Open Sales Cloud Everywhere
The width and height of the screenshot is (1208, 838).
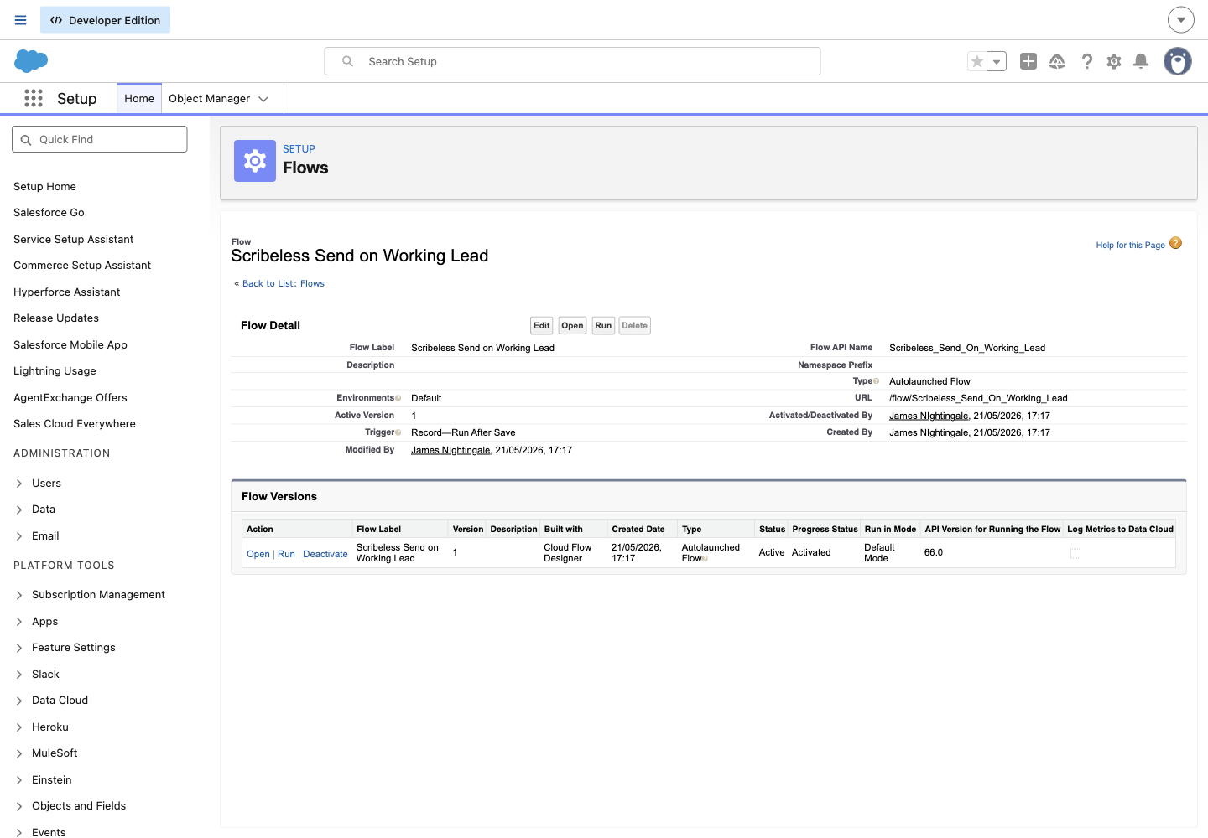pos(75,424)
